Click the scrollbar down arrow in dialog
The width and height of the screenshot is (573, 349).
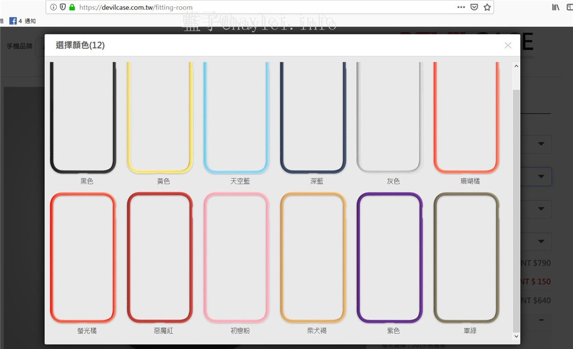click(516, 336)
